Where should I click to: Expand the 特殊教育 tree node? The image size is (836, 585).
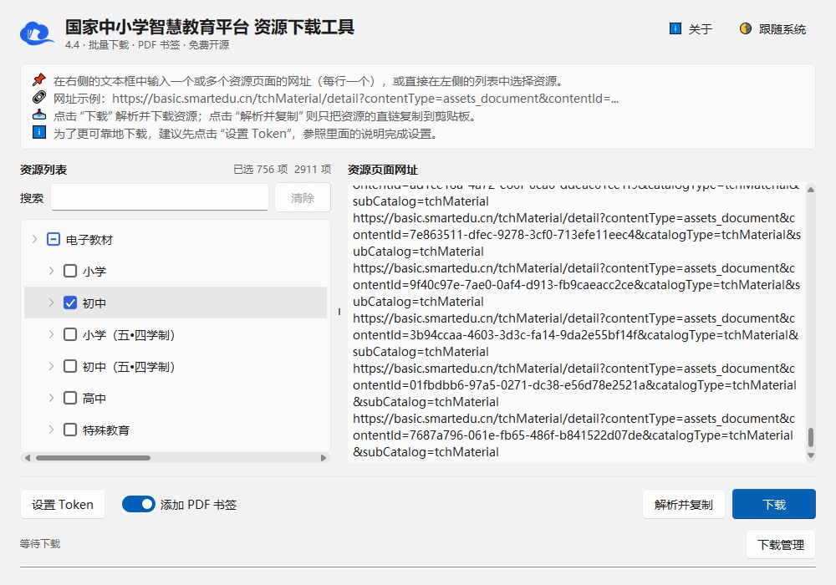tap(51, 430)
